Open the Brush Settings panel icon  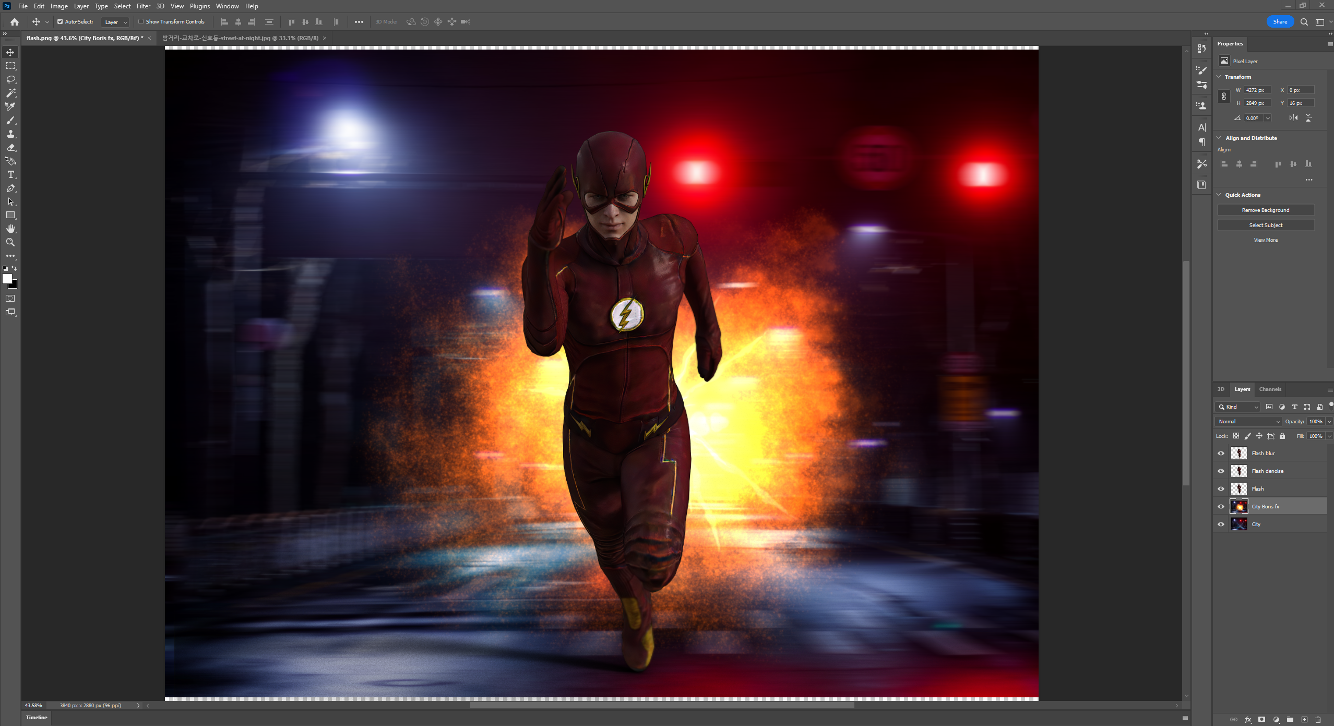coord(1202,70)
